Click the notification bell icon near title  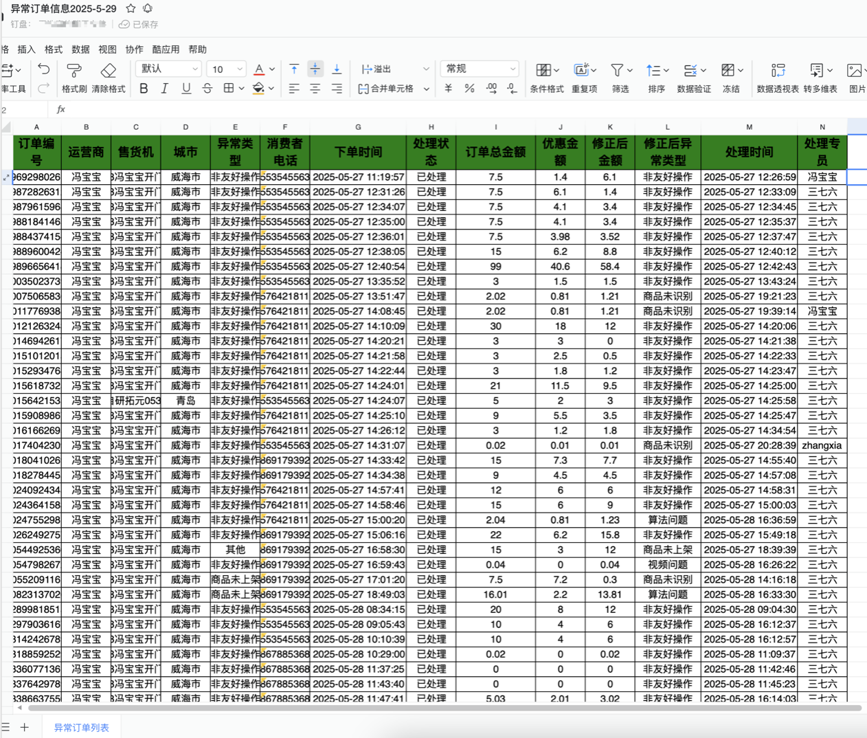148,8
